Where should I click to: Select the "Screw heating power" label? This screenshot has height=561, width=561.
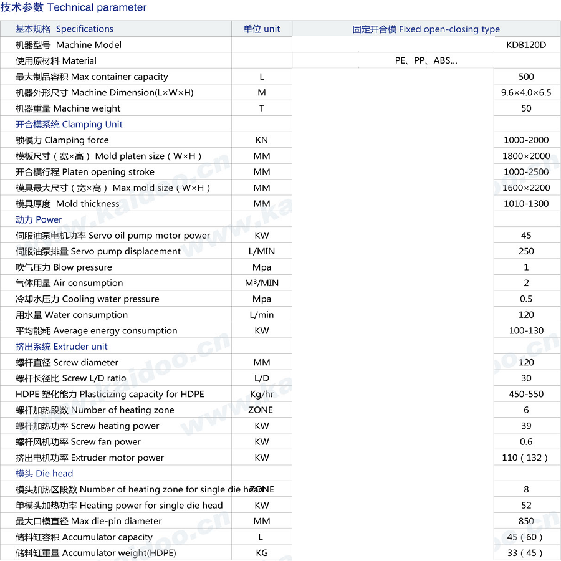click(115, 426)
